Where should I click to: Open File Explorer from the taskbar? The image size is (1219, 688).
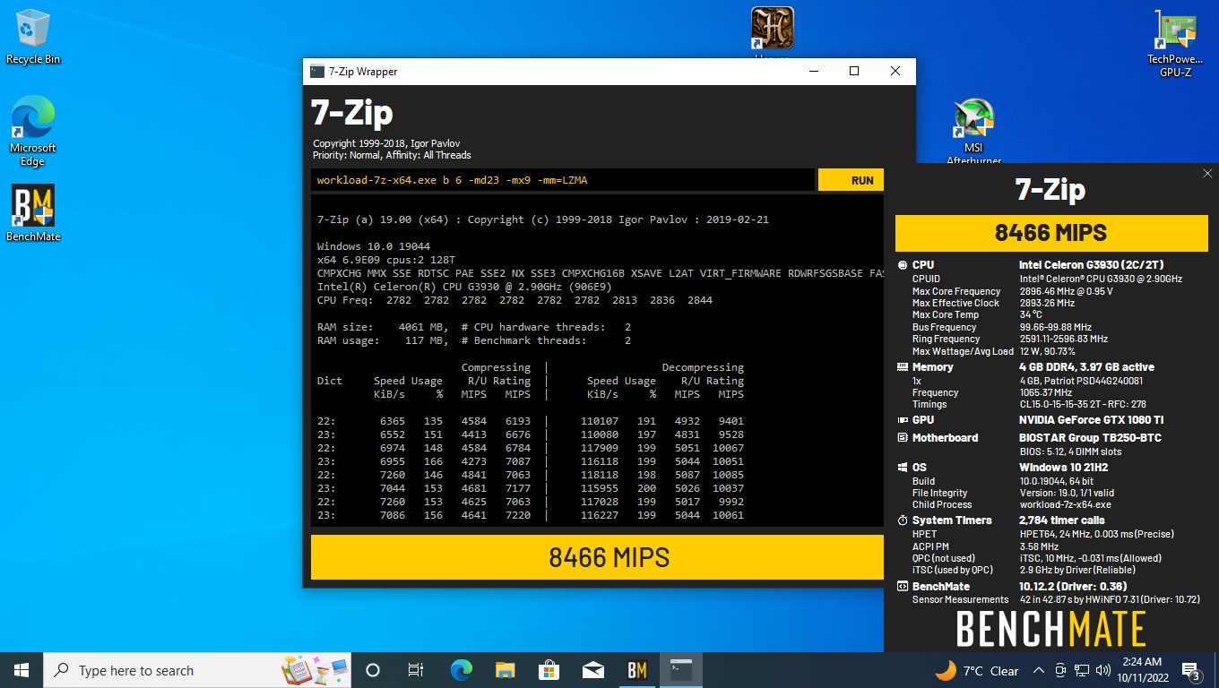click(x=505, y=670)
